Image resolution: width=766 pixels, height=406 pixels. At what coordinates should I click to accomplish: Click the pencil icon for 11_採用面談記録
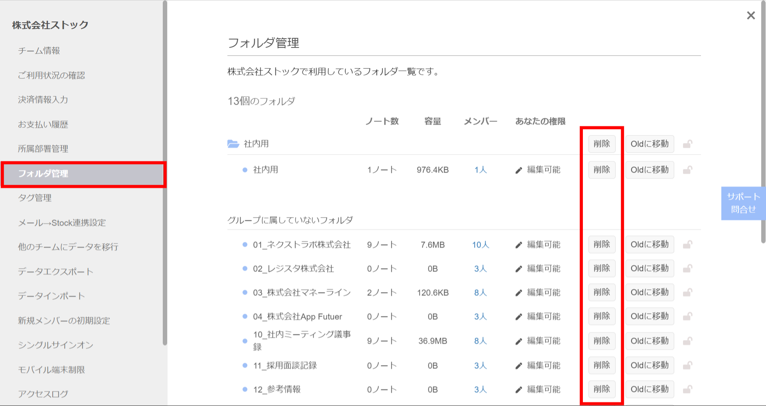click(x=518, y=365)
